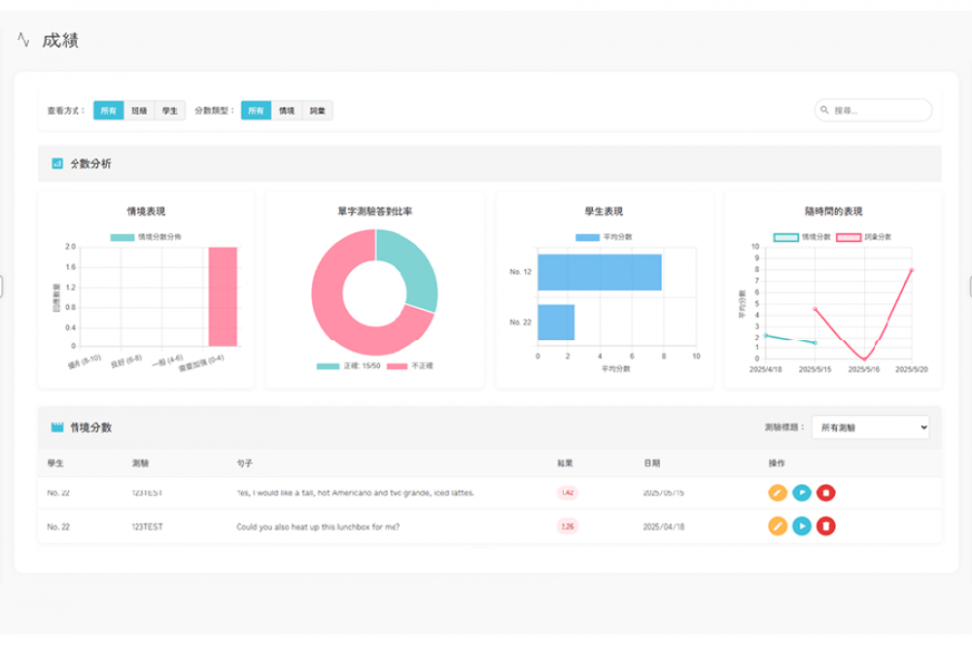Click the red trash icon for the 2025/04/18 row
The width and height of the screenshot is (972, 648).
pyautogui.click(x=825, y=527)
